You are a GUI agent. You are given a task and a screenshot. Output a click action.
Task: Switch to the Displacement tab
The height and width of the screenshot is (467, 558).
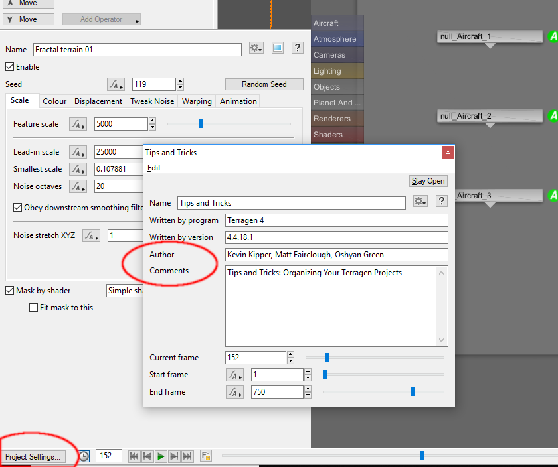pyautogui.click(x=98, y=101)
